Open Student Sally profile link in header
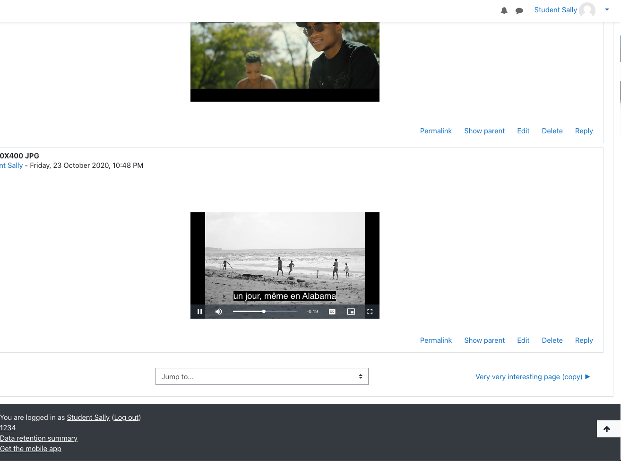 [555, 10]
